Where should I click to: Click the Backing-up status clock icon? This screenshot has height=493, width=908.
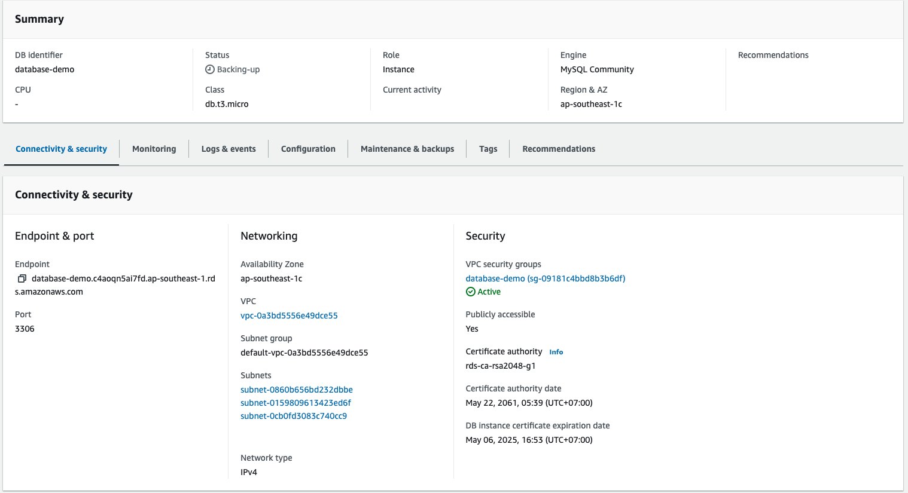tap(209, 69)
